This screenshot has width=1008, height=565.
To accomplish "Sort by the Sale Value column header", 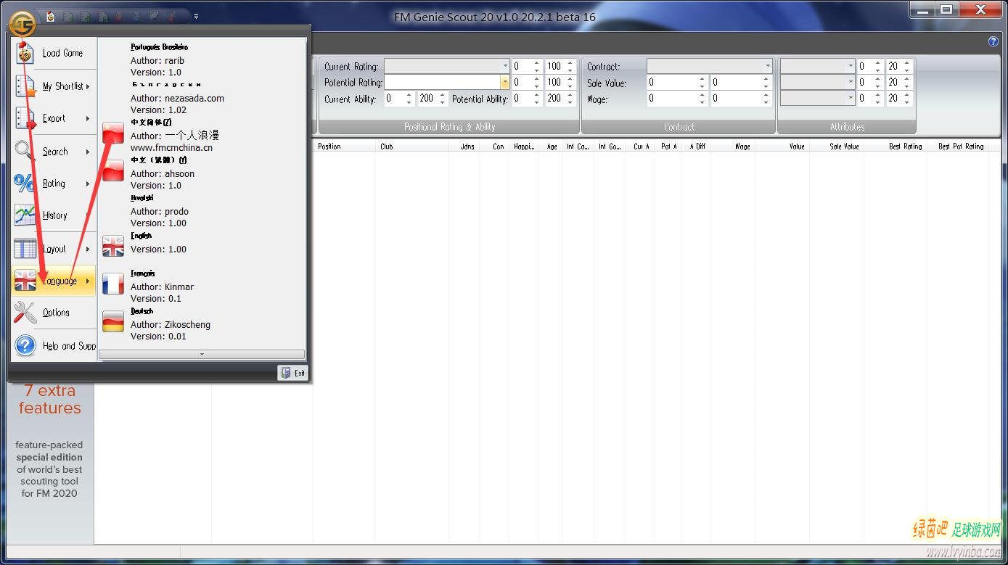I will coord(837,147).
